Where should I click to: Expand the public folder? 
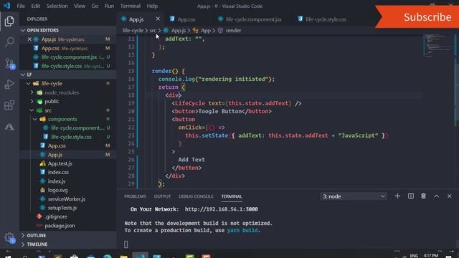click(x=32, y=101)
